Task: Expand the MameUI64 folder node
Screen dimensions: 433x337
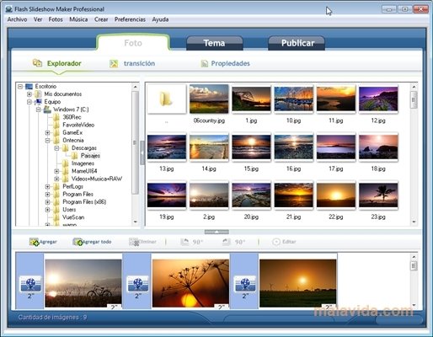Action: pos(56,171)
